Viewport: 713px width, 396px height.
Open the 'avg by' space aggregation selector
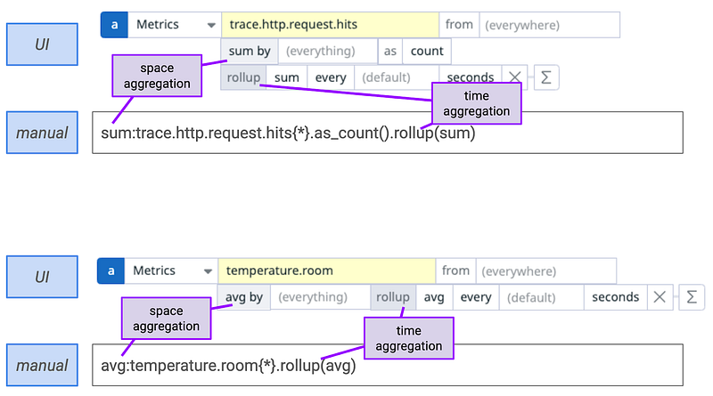243,297
